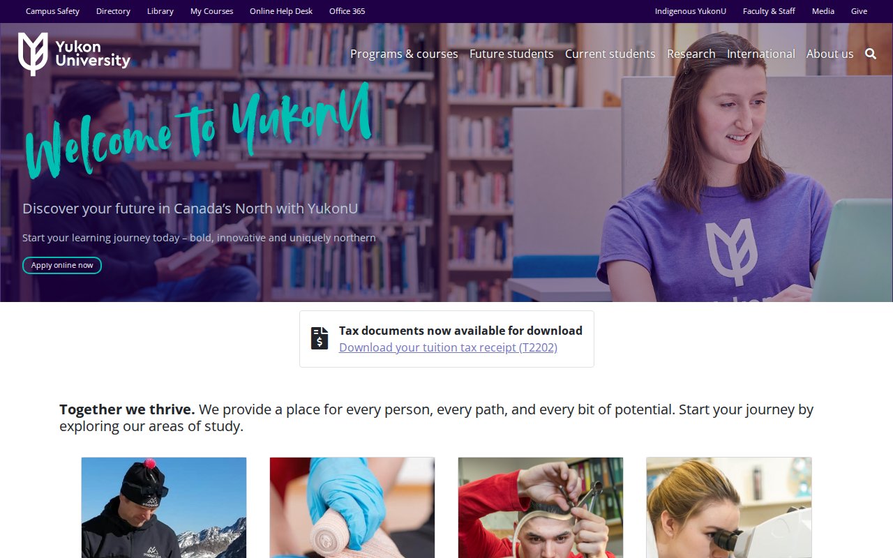Open the About us menu

pos(830,54)
